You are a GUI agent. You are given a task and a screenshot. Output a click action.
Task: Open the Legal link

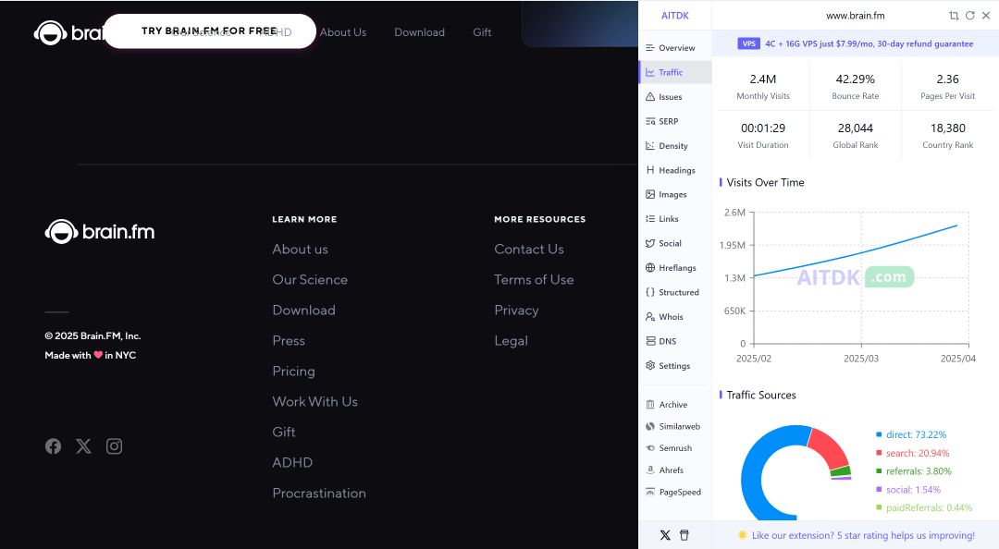(x=511, y=341)
